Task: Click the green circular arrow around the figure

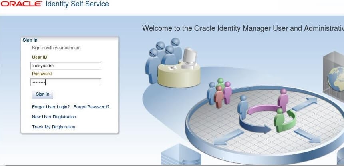Action: 288,119
